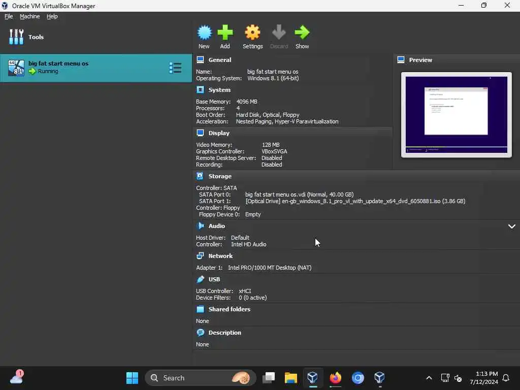Open the Display settings heading link

219,133
